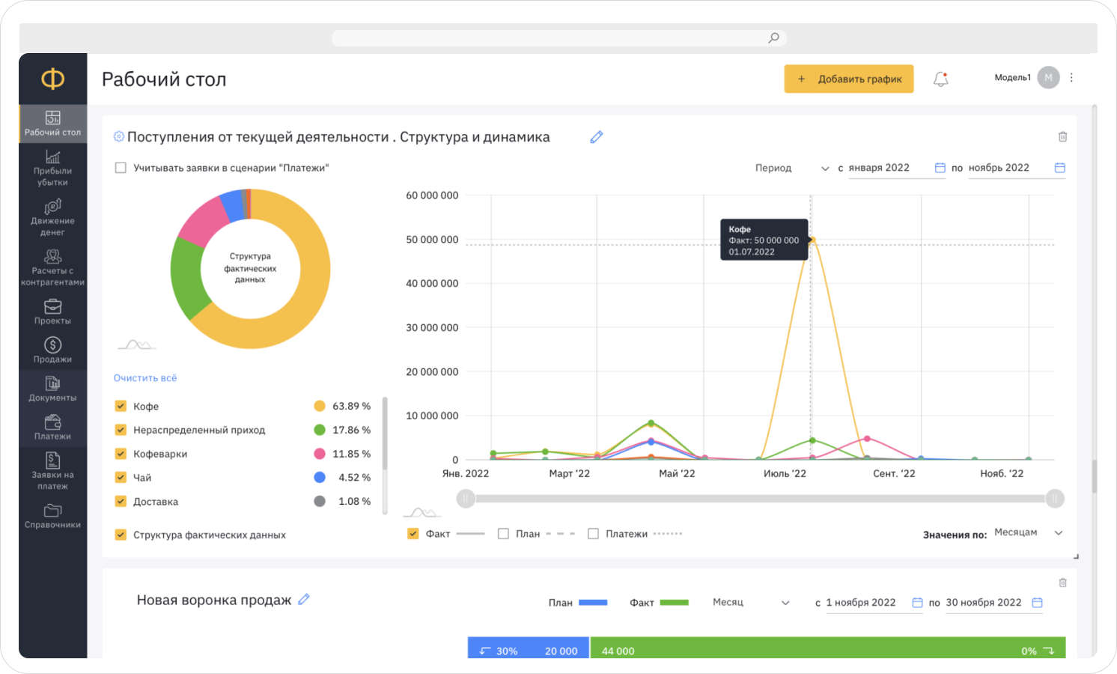Image resolution: width=1117 pixels, height=674 pixels.
Task: Click the chart-type icon under the donut
Action: [137, 344]
